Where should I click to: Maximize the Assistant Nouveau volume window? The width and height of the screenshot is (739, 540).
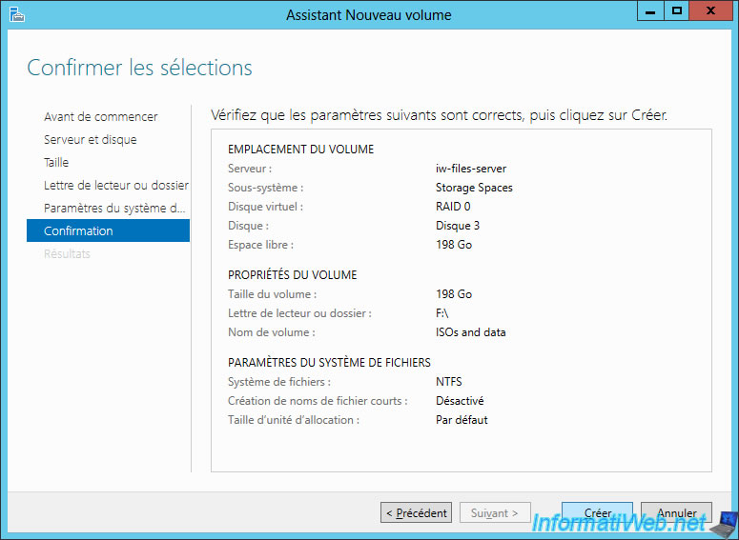coord(677,10)
